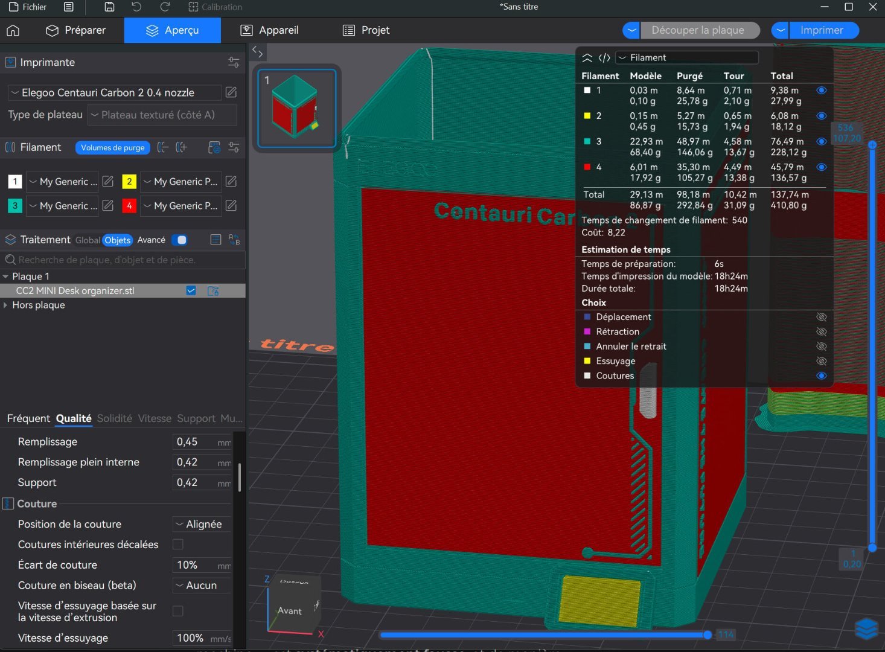Select Objets processing mode
Viewport: 885px width, 652px height.
[x=117, y=240]
